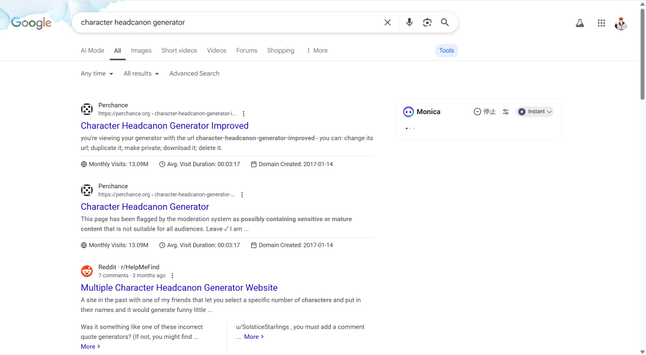This screenshot has height=355, width=646.
Task: Open Videos tab
Action: [x=217, y=51]
